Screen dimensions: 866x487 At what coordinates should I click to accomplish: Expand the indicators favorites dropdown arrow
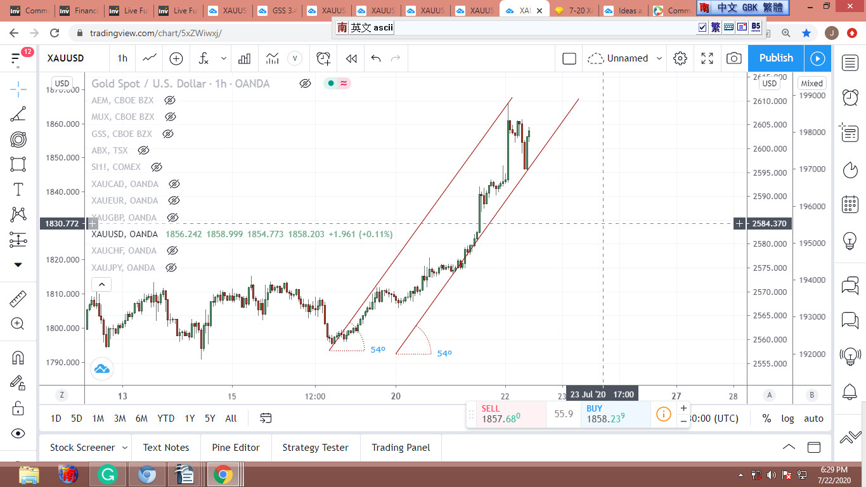(x=224, y=58)
